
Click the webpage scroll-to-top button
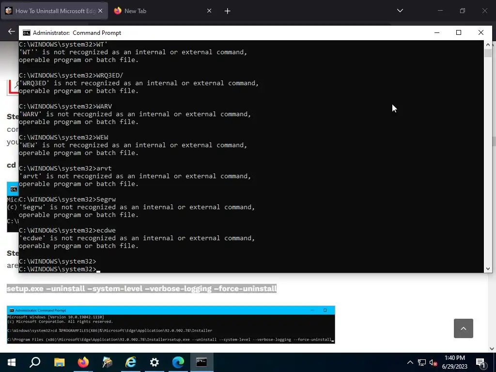point(464,328)
